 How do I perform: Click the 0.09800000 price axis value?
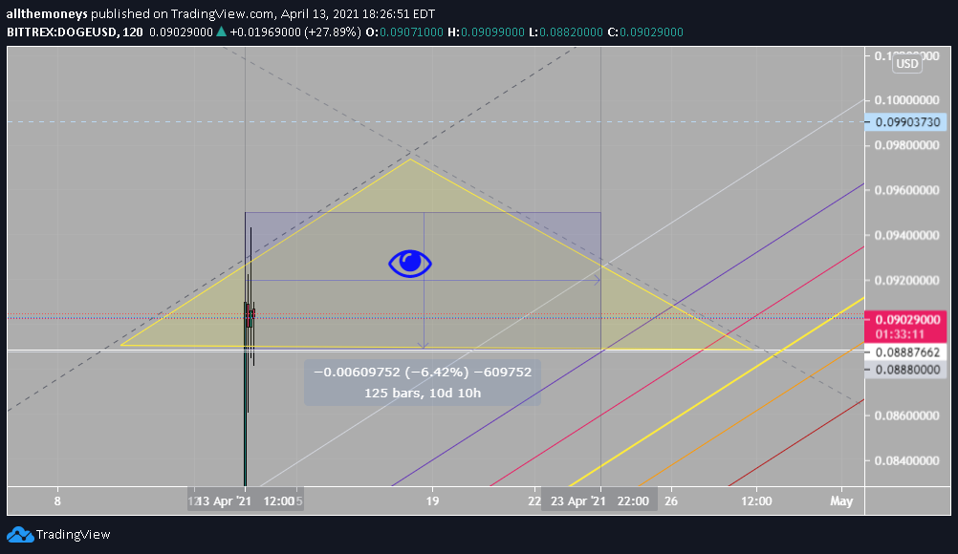(x=906, y=145)
